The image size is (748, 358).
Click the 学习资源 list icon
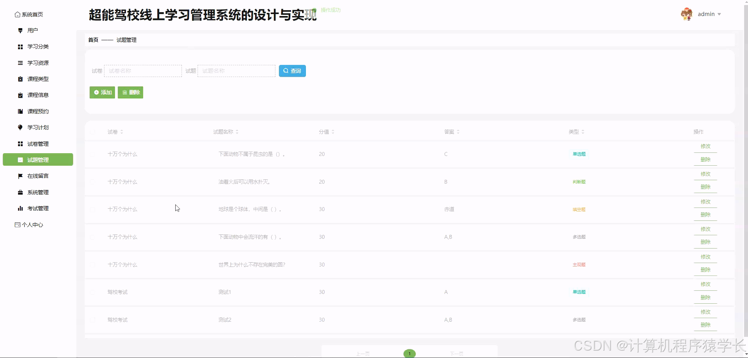(x=20, y=63)
